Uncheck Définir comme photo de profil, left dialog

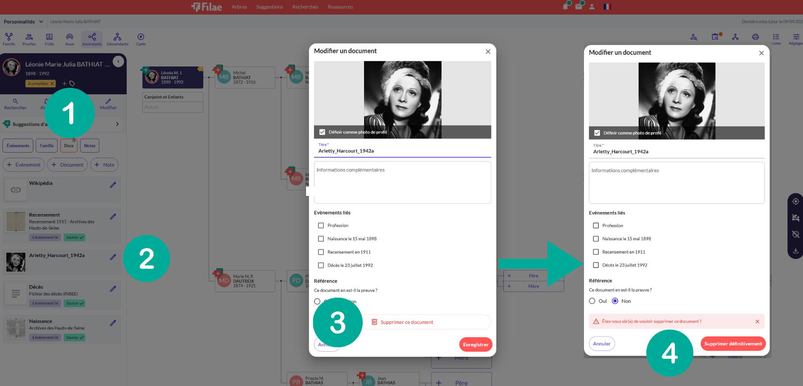tap(322, 132)
